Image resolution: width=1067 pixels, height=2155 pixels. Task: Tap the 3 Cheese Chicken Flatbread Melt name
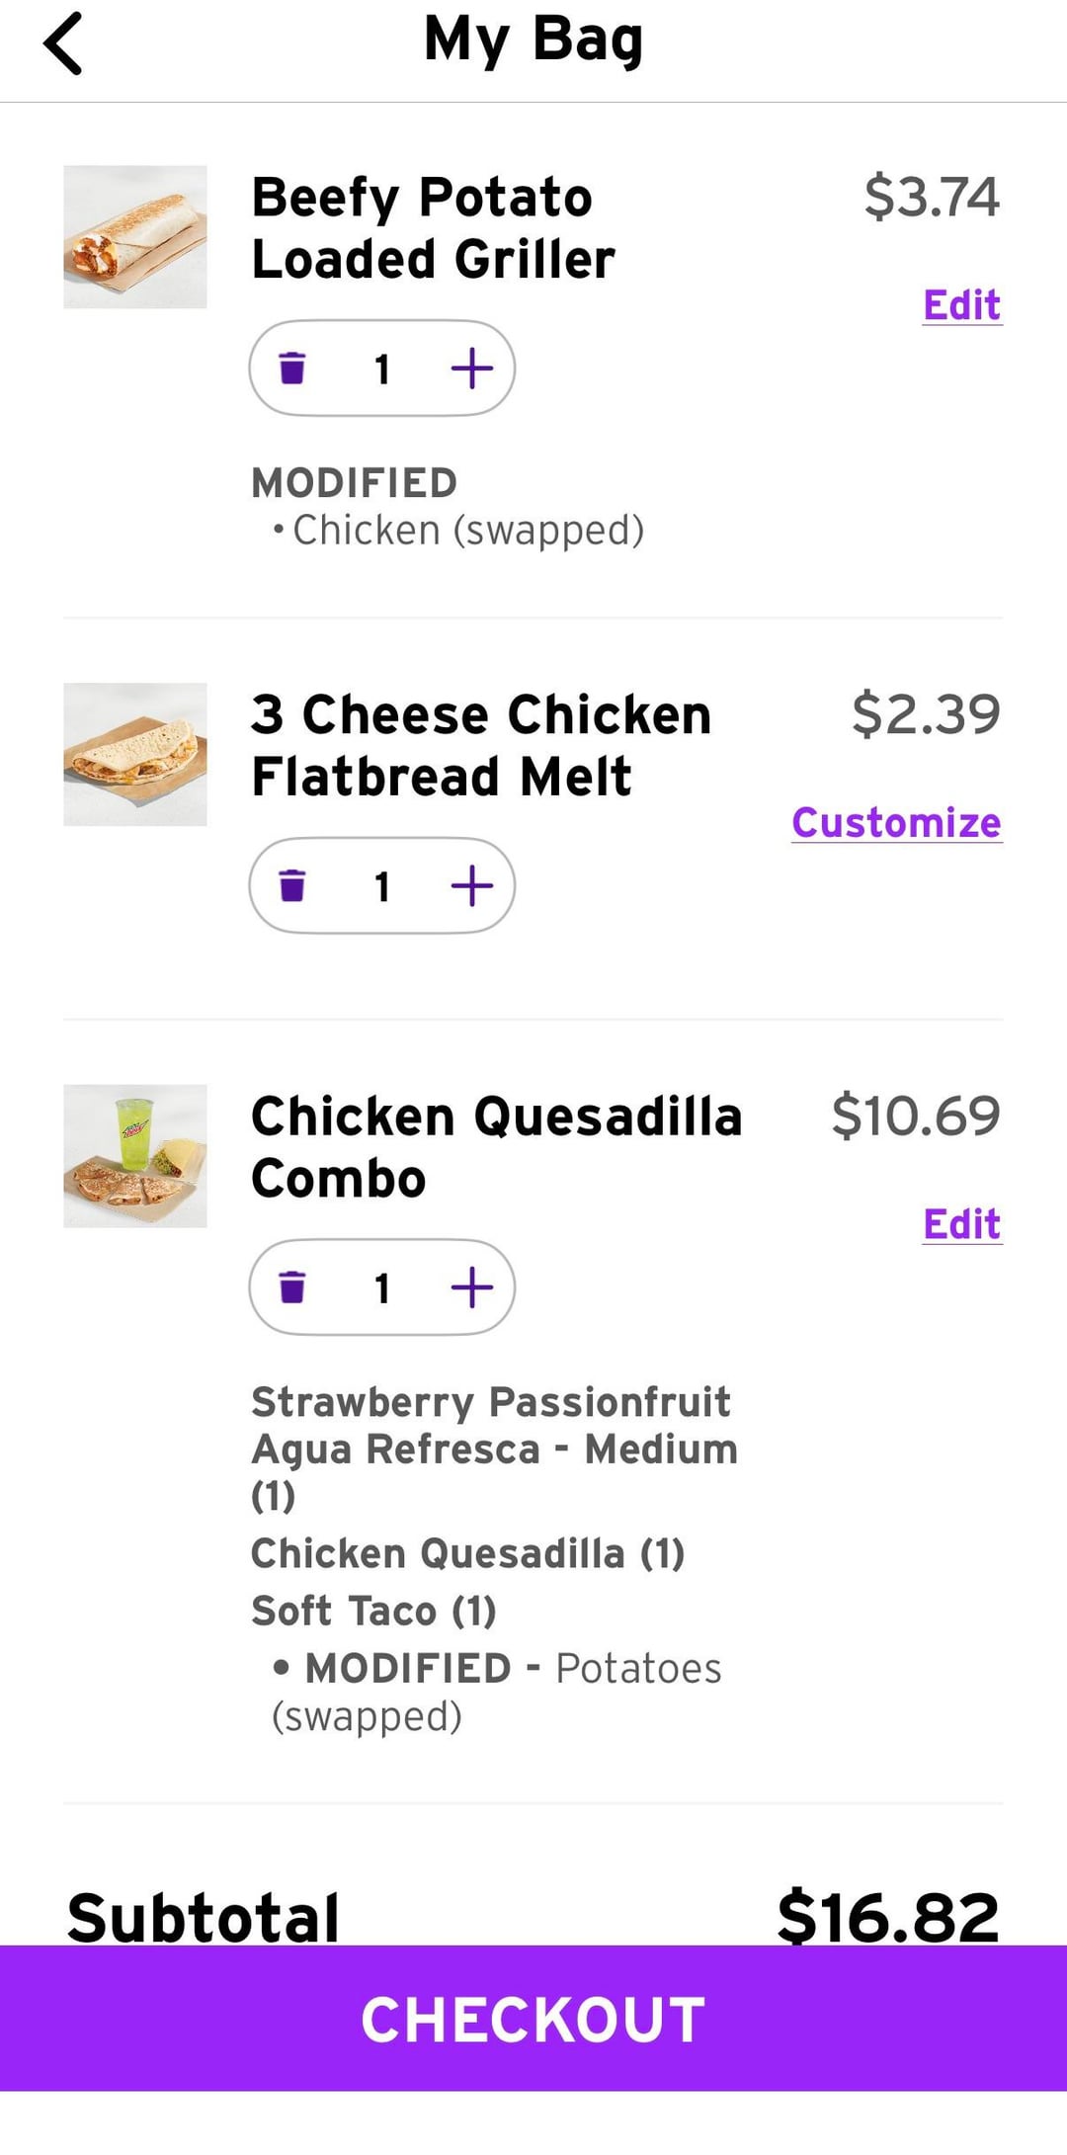pyautogui.click(x=481, y=746)
